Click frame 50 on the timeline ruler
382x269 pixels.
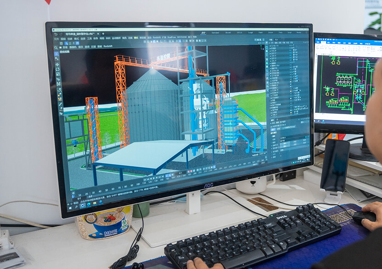tap(107, 190)
